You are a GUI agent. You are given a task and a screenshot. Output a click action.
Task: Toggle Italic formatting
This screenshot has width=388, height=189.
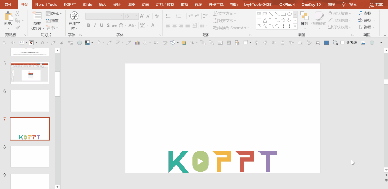(95, 25)
